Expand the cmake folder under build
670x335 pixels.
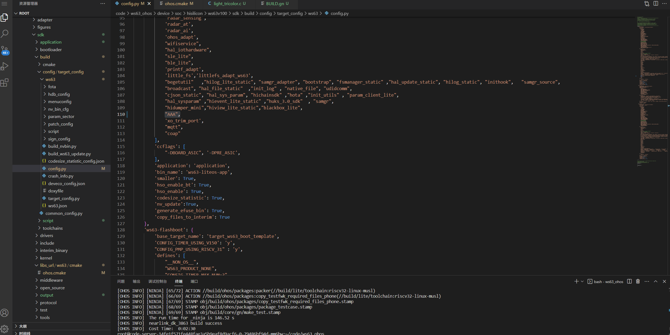point(49,64)
